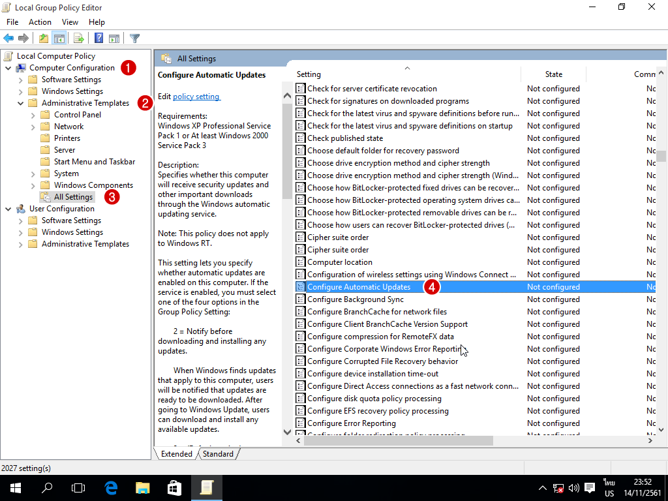The width and height of the screenshot is (668, 501).
Task: Click the User Configuration node icon
Action: [x=20, y=209]
